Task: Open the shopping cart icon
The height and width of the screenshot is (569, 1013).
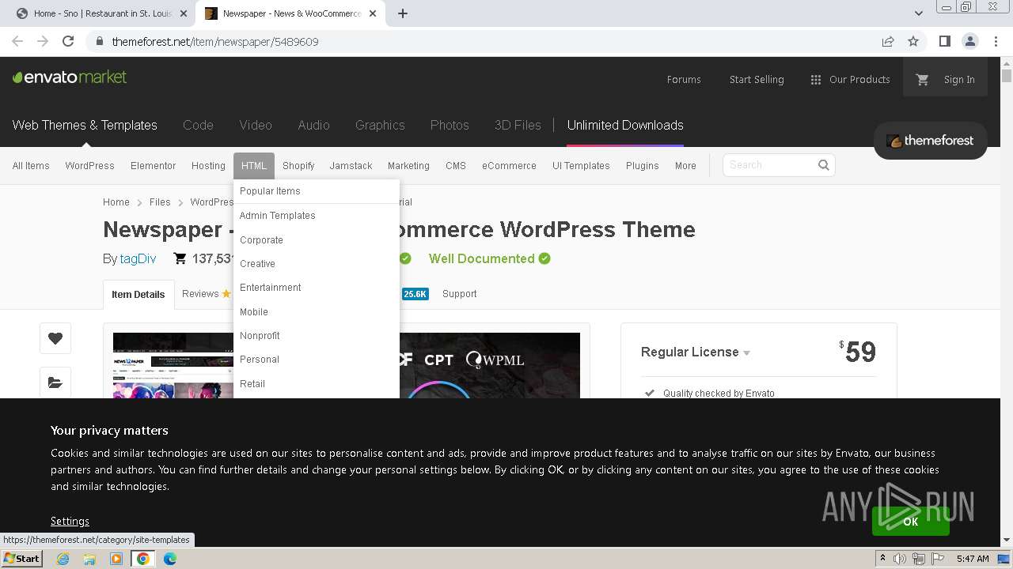Action: pyautogui.click(x=922, y=79)
